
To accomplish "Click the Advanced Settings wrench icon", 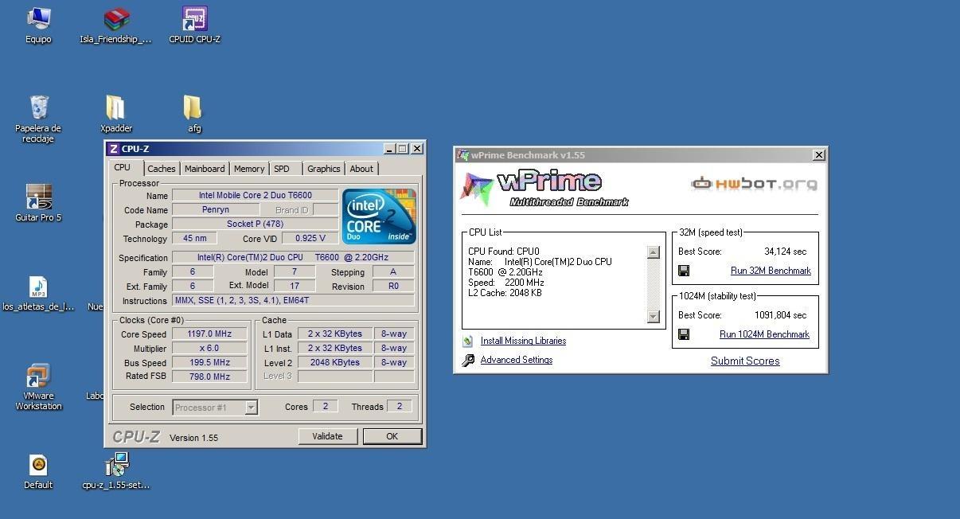I will pyautogui.click(x=468, y=360).
